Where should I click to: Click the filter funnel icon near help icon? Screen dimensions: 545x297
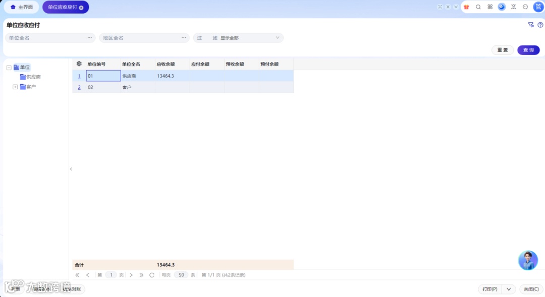pyautogui.click(x=530, y=24)
